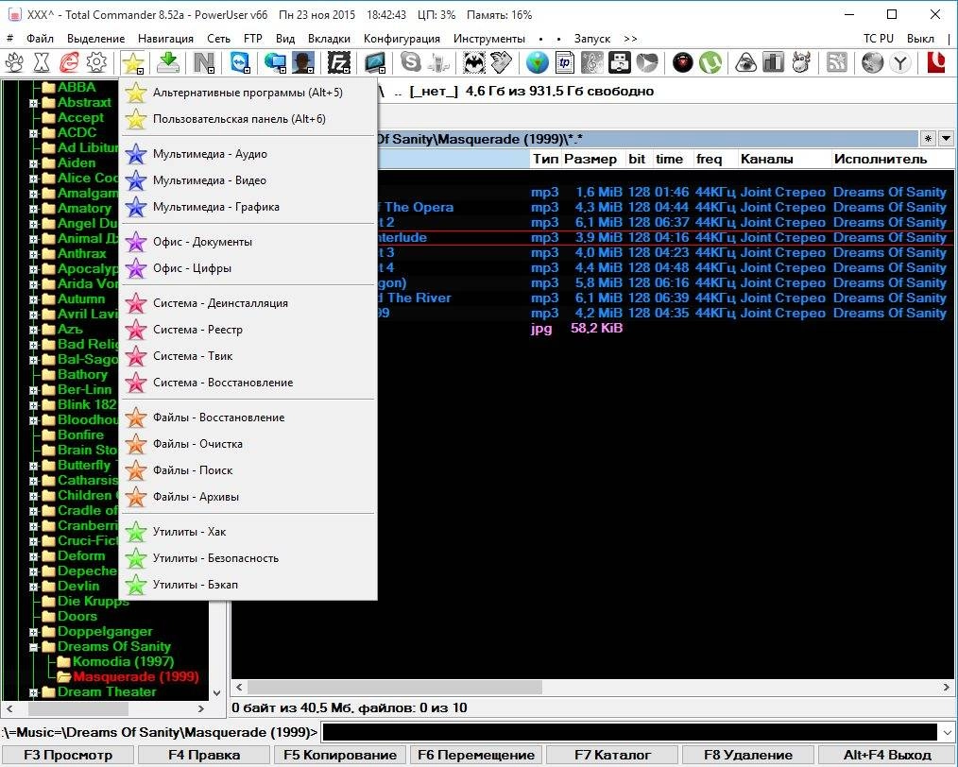This screenshot has height=767, width=958.
Task: Select Файлы - Архивы menu entry
Action: click(248, 497)
